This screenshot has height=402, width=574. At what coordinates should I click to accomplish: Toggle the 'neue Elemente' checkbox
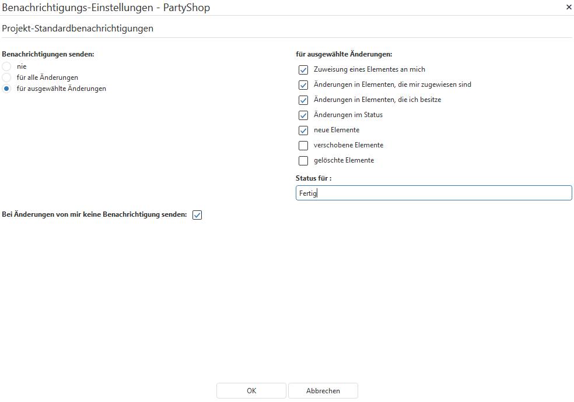click(303, 131)
